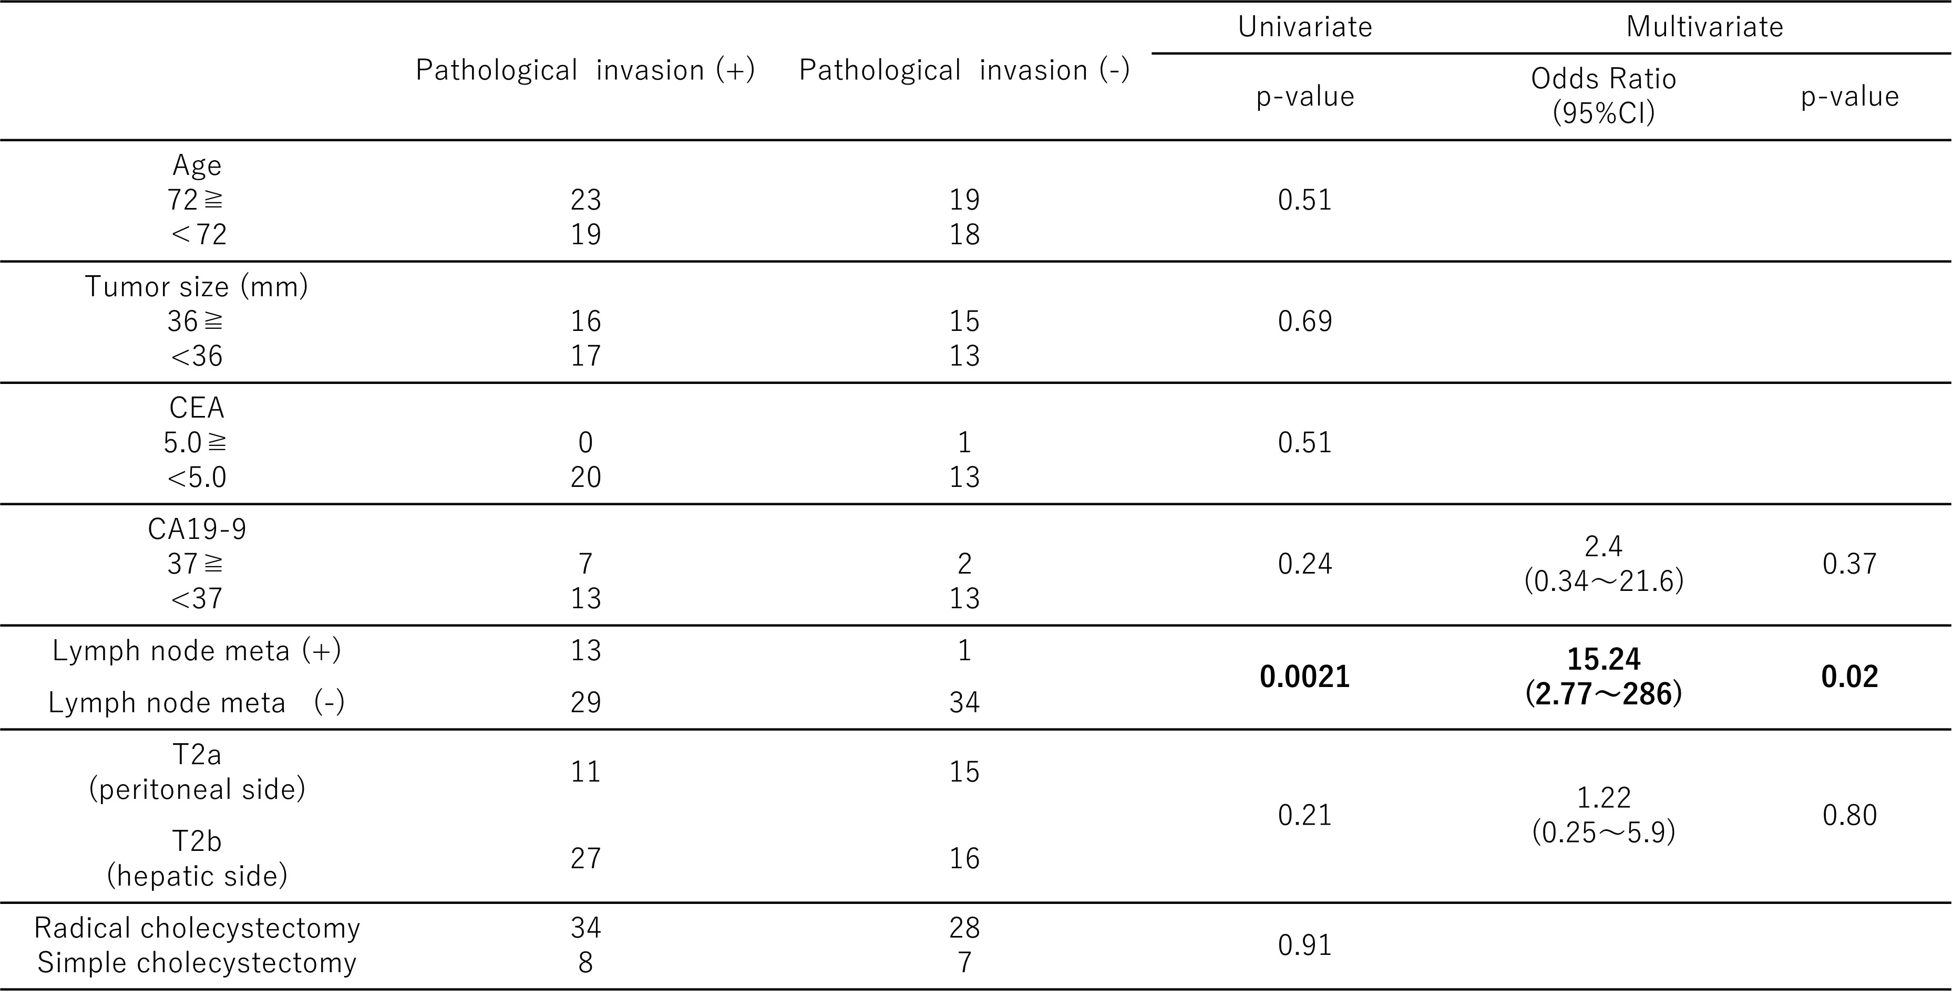Click the Pathological invasion (+) header

(x=584, y=70)
